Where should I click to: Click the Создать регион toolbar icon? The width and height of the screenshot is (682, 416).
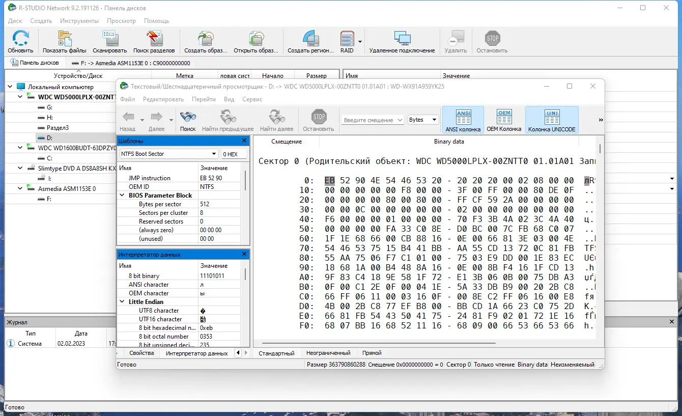(310, 39)
